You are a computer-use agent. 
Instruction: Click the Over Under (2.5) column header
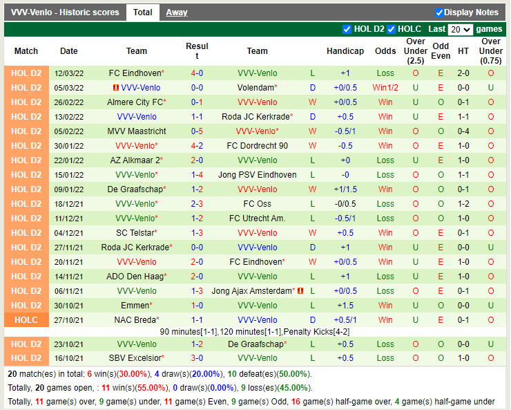(x=416, y=51)
